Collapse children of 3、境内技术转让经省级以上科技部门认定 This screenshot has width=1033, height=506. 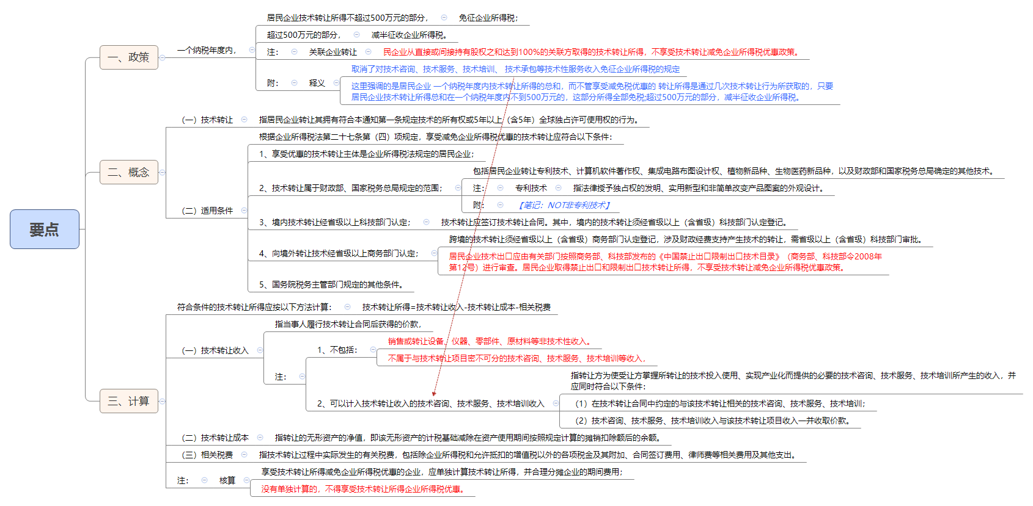(426, 222)
